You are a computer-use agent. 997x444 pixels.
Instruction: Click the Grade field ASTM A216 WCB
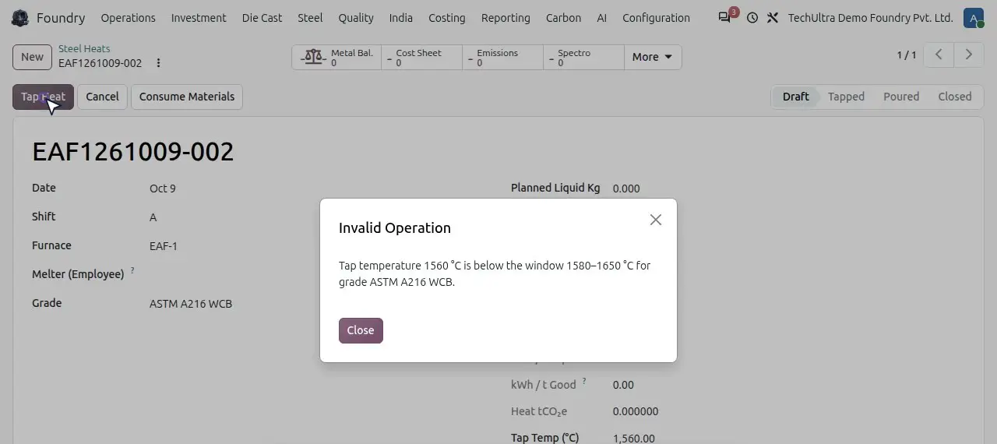(191, 304)
